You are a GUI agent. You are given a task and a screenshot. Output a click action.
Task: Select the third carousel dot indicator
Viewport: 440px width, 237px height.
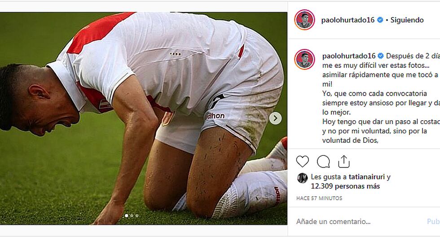tap(136, 216)
